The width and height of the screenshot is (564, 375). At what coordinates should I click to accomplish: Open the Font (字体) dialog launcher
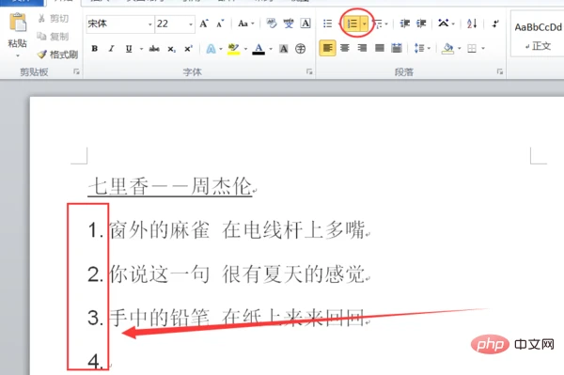[x=309, y=72]
